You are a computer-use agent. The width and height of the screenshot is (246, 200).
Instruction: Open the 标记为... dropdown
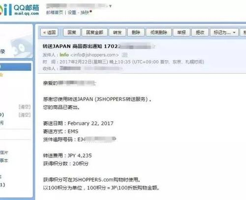pos(224,33)
